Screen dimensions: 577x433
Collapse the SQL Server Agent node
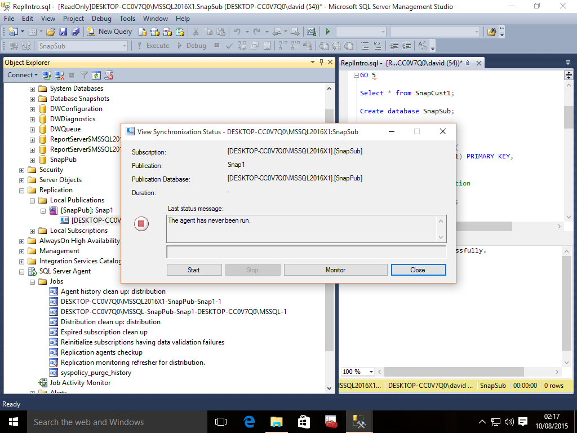click(22, 271)
